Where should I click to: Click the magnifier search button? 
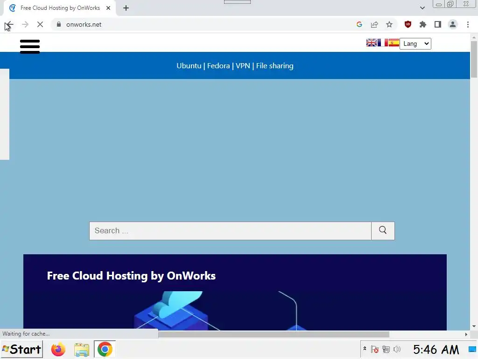pyautogui.click(x=383, y=231)
